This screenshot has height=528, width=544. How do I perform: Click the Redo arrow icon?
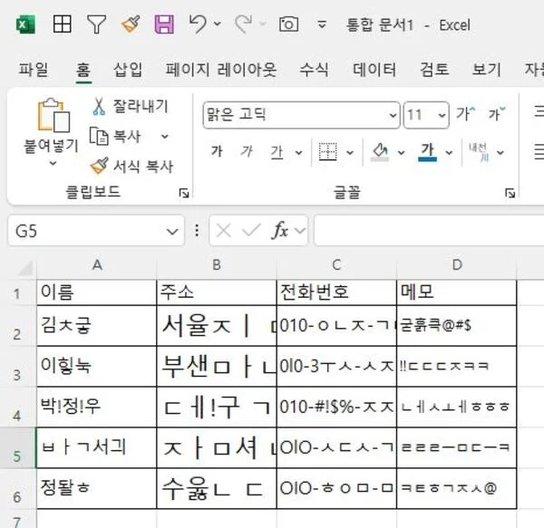244,24
